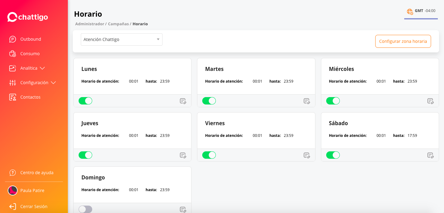Click Administrador in the breadcrumb path

pos(89,24)
